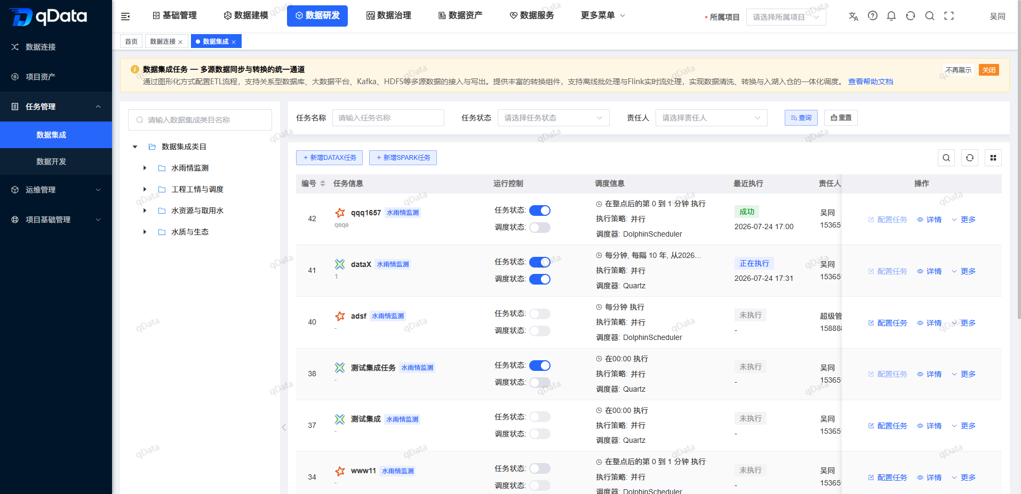The width and height of the screenshot is (1021, 494).
Task: Click star icon of task www11
Action: 340,471
